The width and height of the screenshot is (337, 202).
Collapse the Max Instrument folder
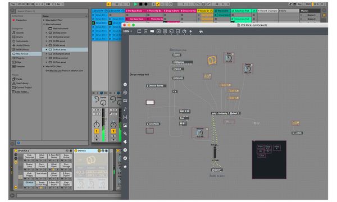point(44,24)
